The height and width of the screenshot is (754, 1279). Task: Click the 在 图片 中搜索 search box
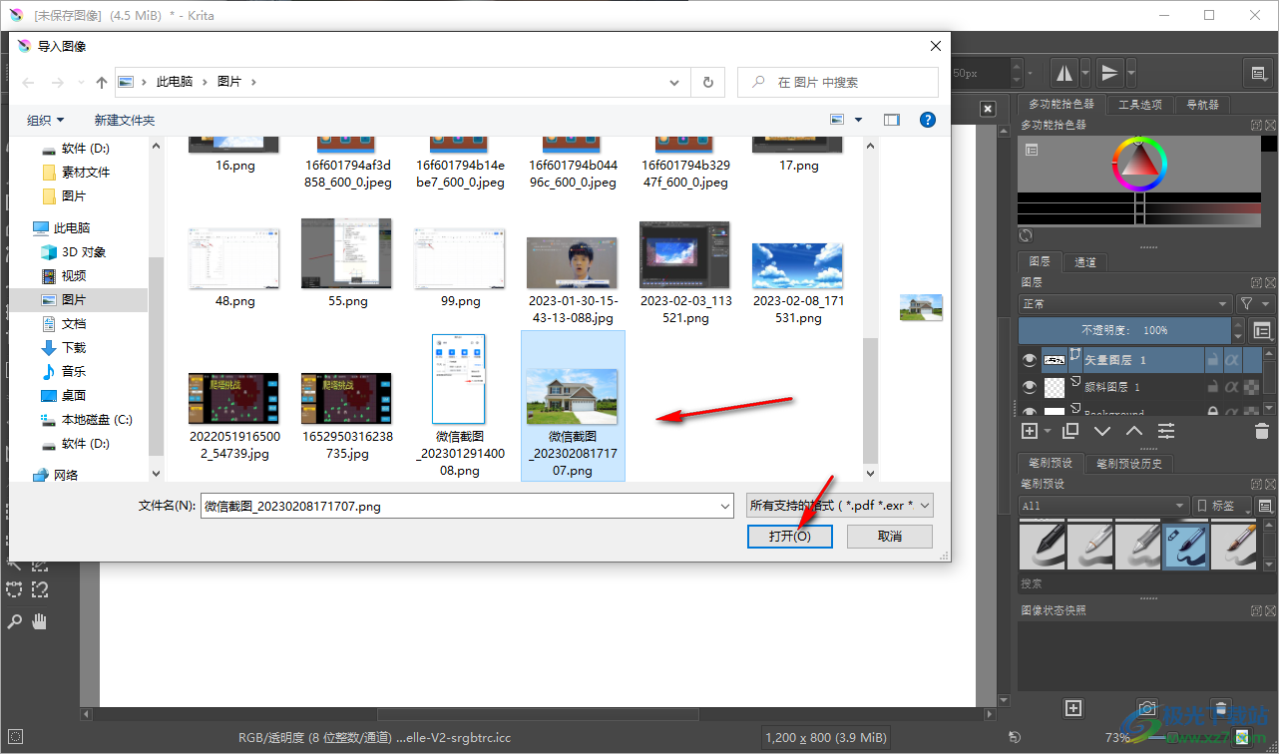tap(838, 82)
